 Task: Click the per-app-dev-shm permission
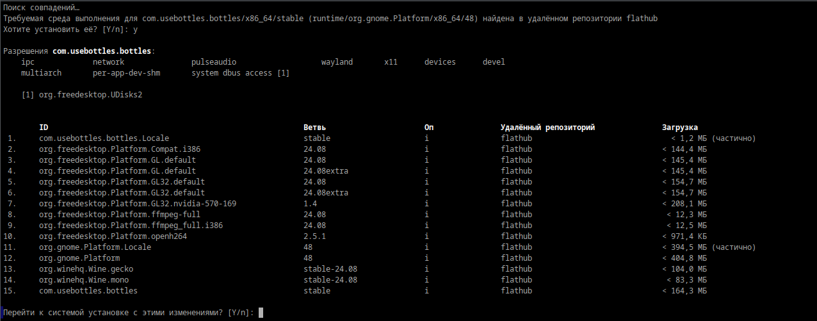coord(127,73)
